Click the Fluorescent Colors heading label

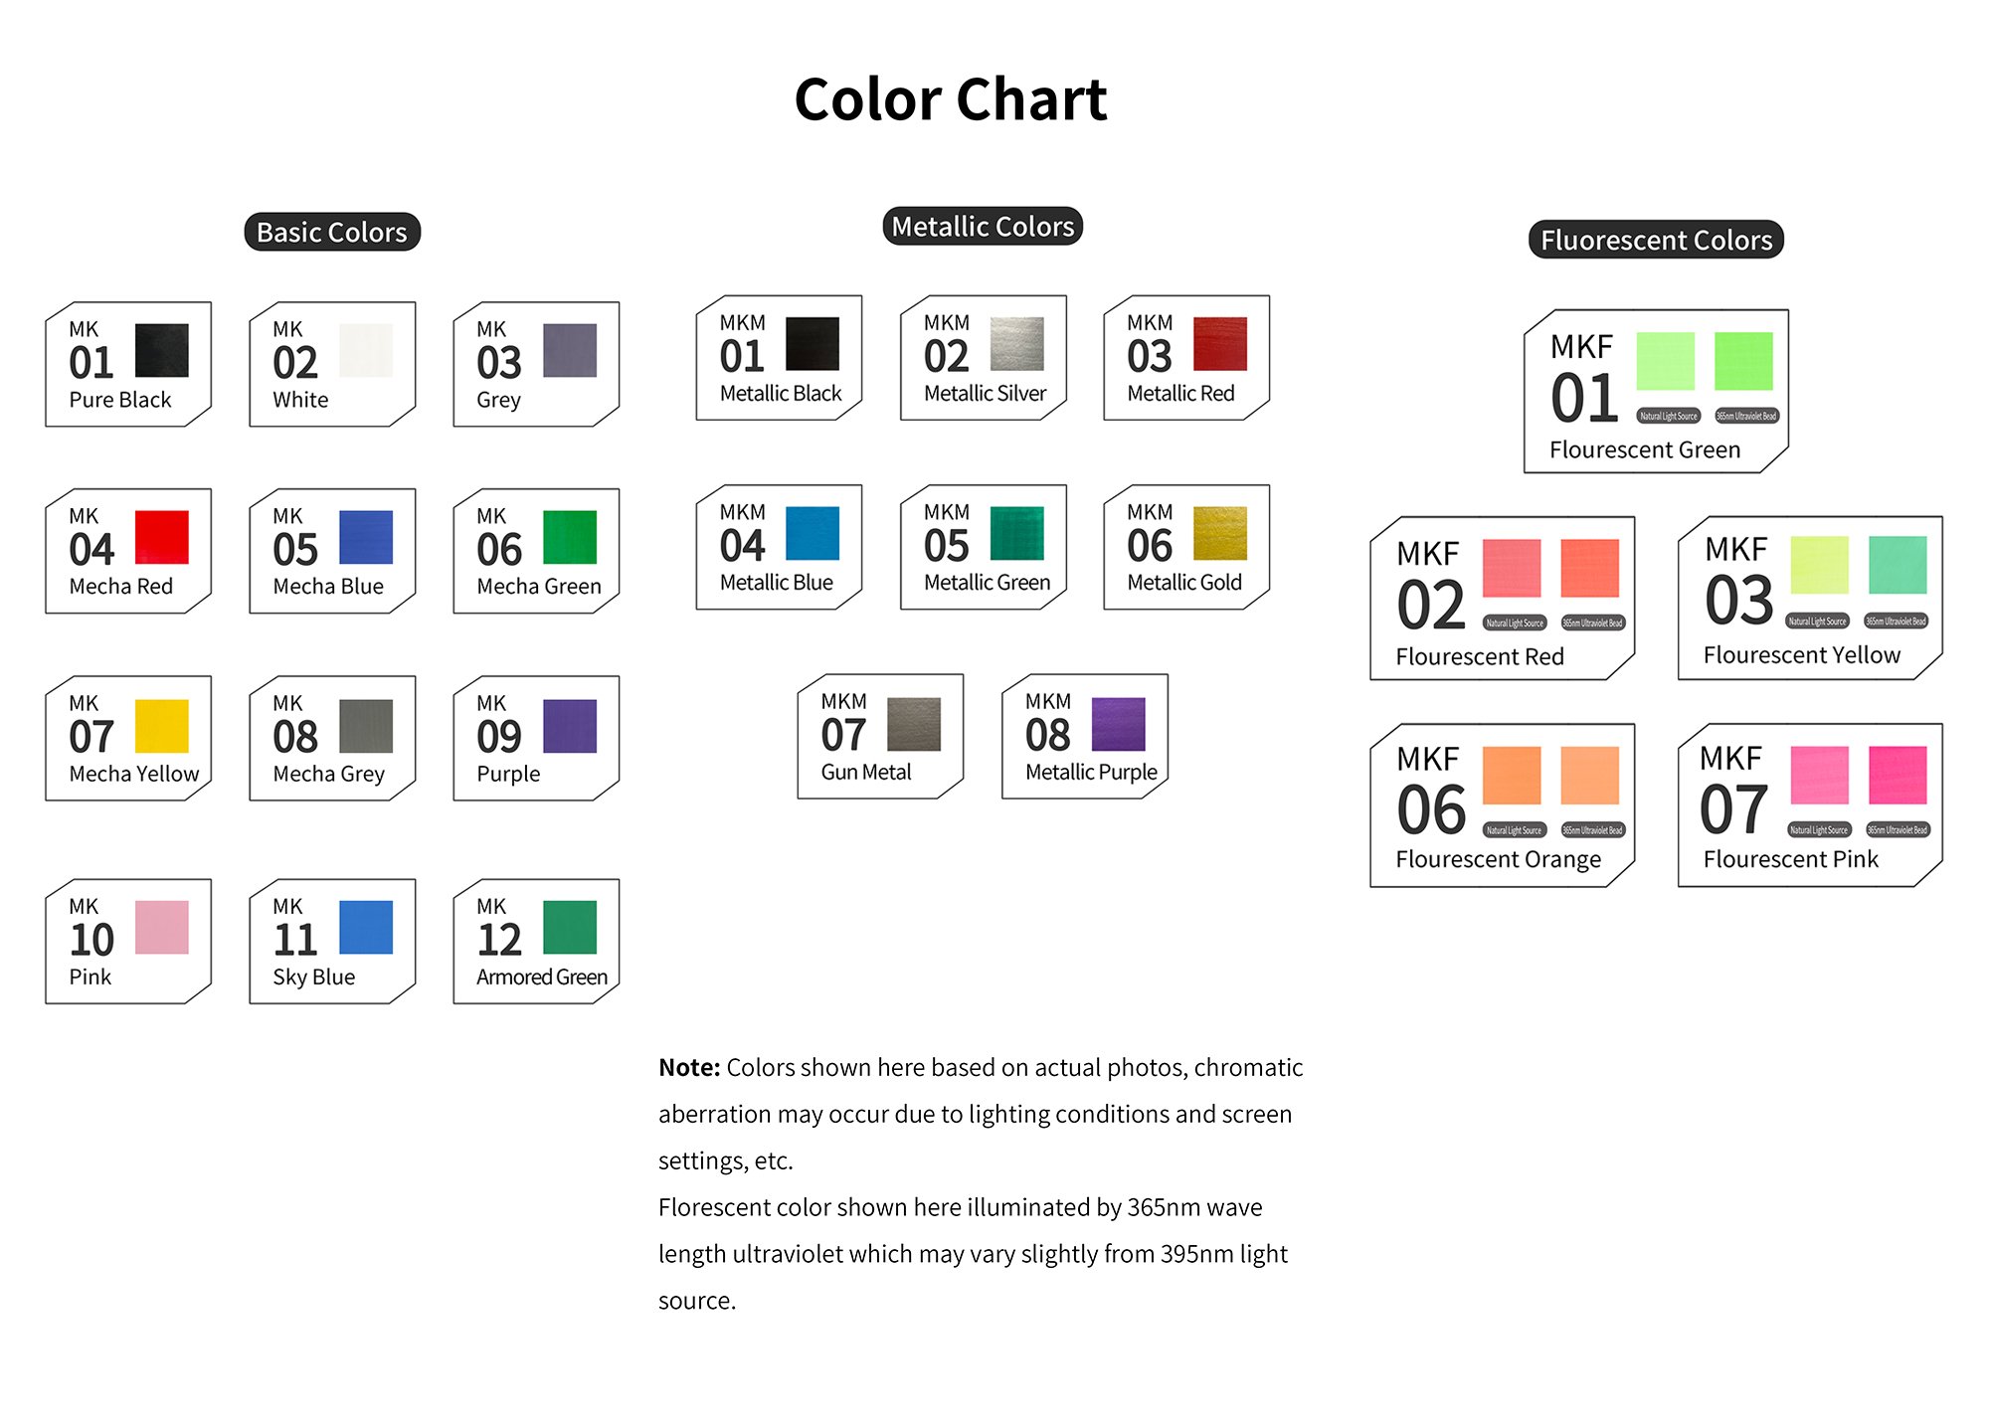pos(1656,240)
